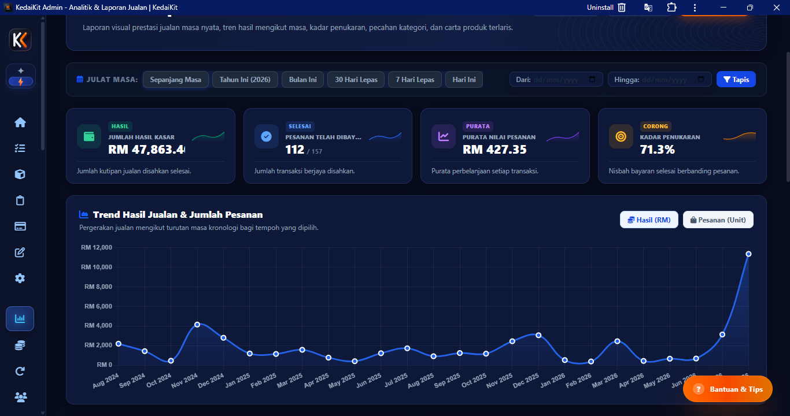Open the users group sidebar icon
The height and width of the screenshot is (416, 790).
click(20, 397)
